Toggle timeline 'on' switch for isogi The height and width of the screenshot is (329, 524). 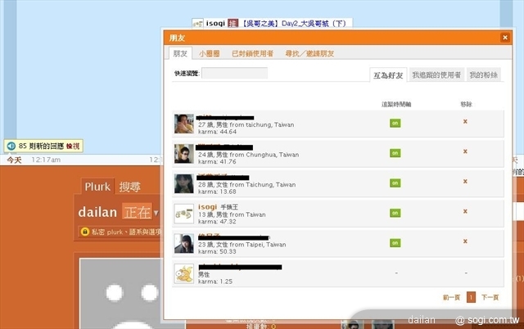[x=395, y=213]
